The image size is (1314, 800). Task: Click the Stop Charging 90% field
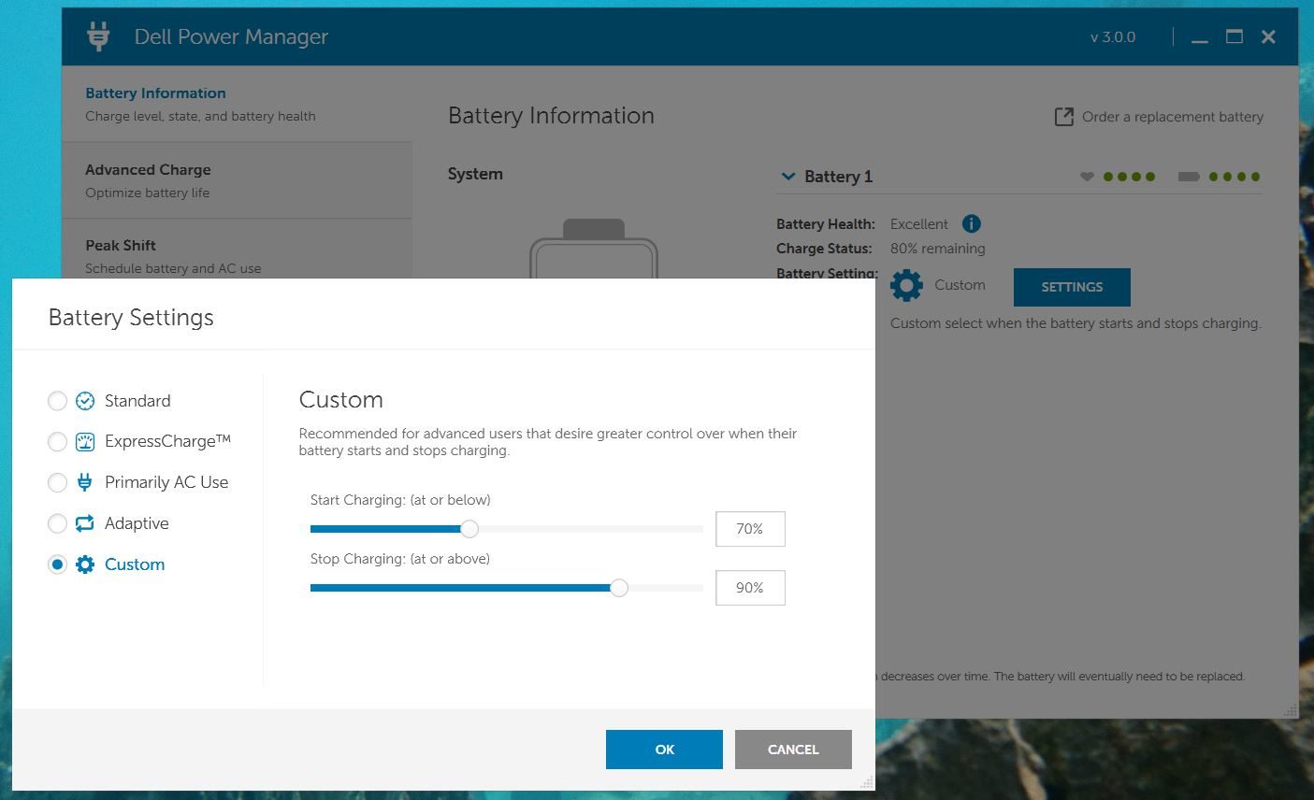pyautogui.click(x=750, y=588)
